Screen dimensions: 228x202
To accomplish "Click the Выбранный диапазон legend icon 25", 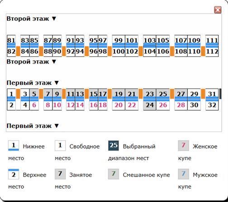I will tap(114, 146).
